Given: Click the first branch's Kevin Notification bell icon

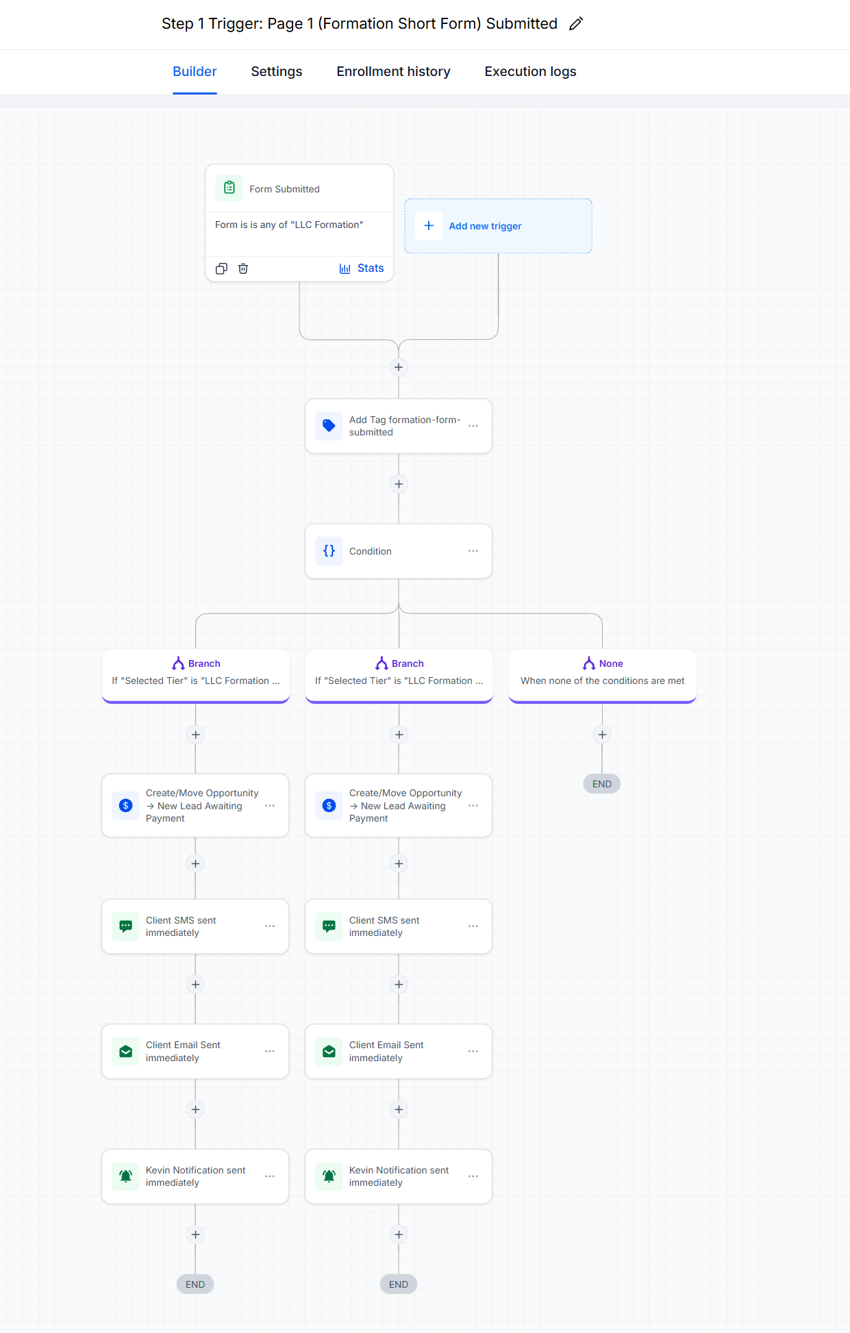Looking at the screenshot, I should tap(125, 1176).
